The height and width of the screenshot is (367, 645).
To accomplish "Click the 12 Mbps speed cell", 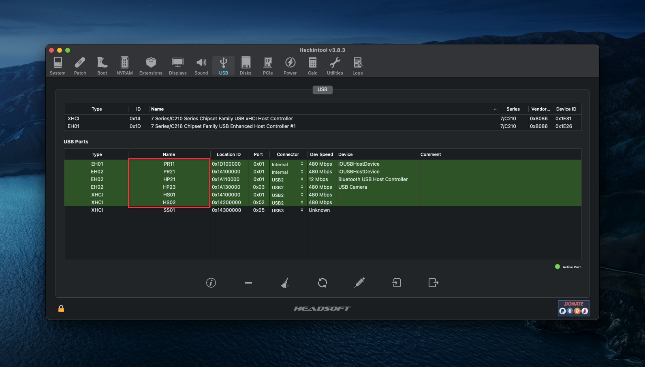I will [318, 179].
